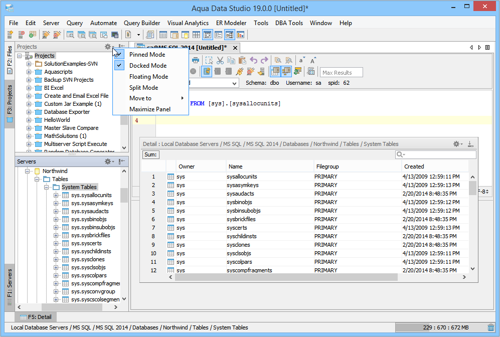Toggle the highlighted ER diagram window icon
Screen dimensions: 500x337
208,35
